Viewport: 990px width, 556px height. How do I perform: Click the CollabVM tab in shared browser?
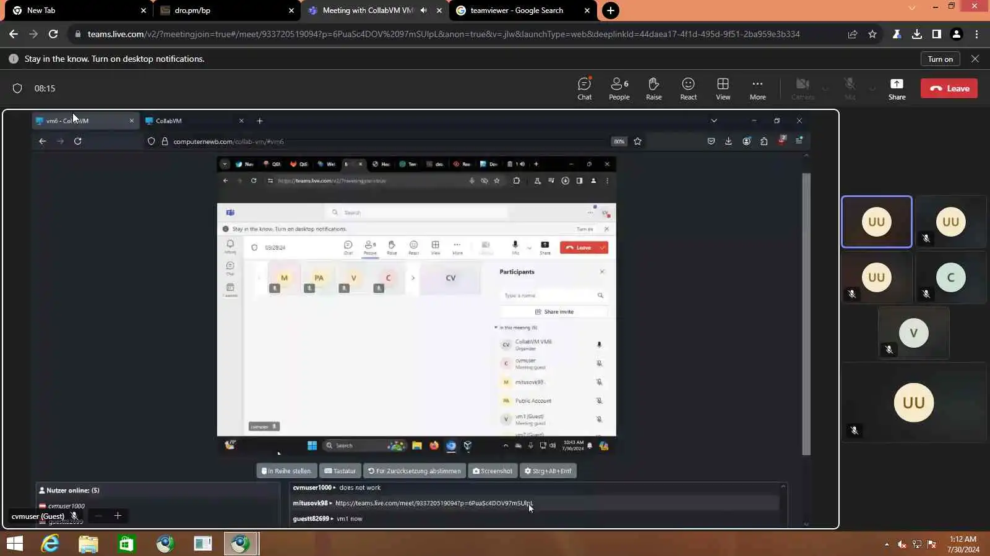[x=194, y=121]
